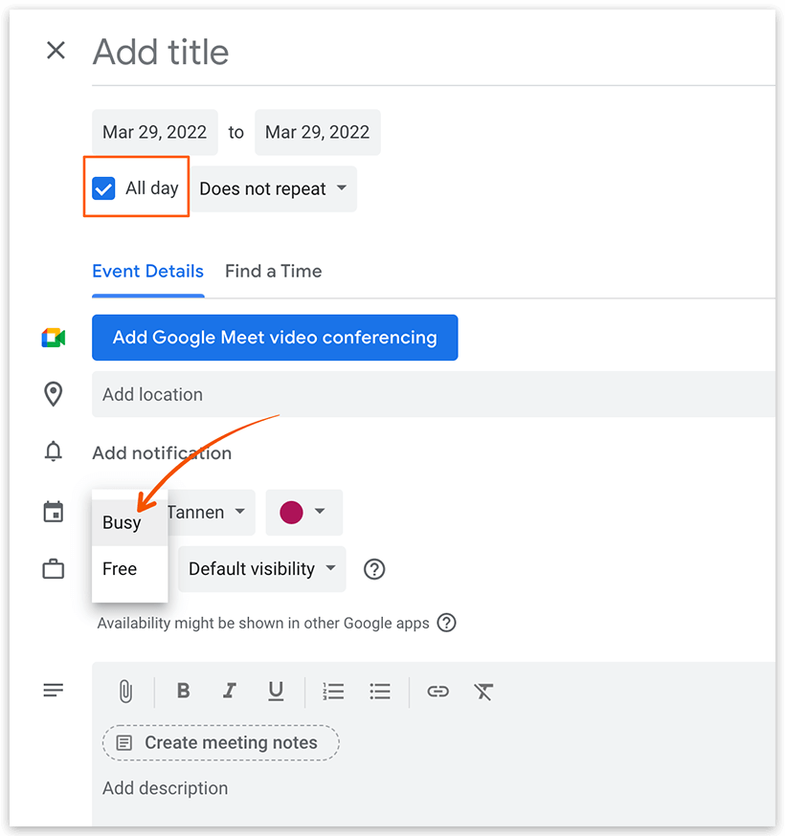This screenshot has height=836, width=785.
Task: Click the Google Meet logo icon
Action: pyautogui.click(x=54, y=337)
